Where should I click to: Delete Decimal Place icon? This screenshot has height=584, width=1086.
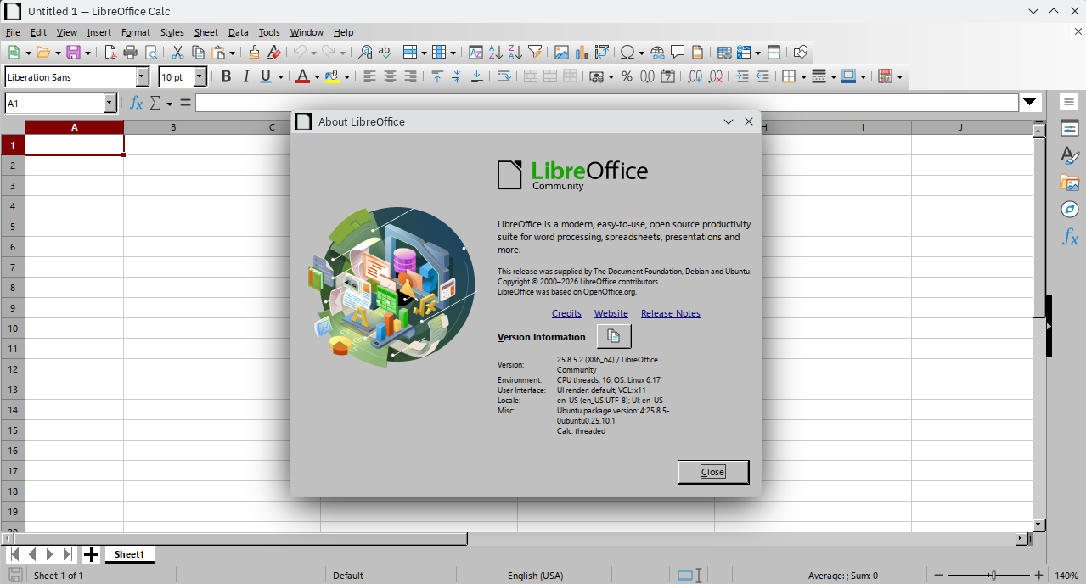715,76
